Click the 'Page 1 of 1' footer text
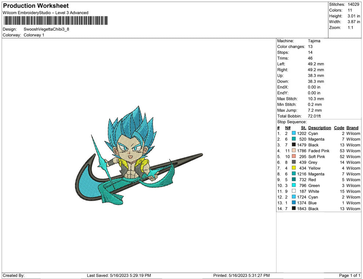The width and height of the screenshot is (363, 279). [x=349, y=275]
